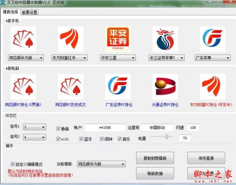Expand the 当前模版 dropdown
Viewport: 236px width, 185px height.
[101, 164]
